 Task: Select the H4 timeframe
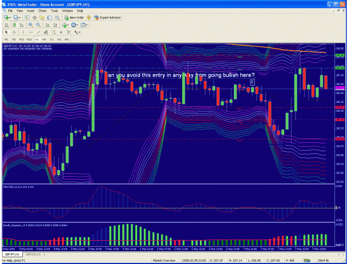coord(44,39)
